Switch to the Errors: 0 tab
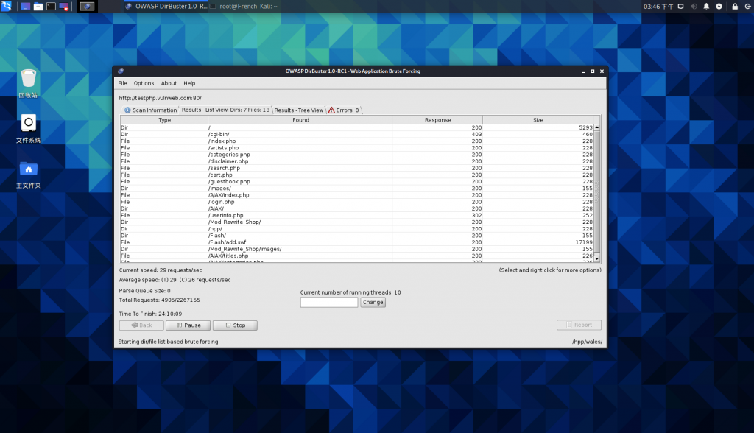 (x=344, y=110)
